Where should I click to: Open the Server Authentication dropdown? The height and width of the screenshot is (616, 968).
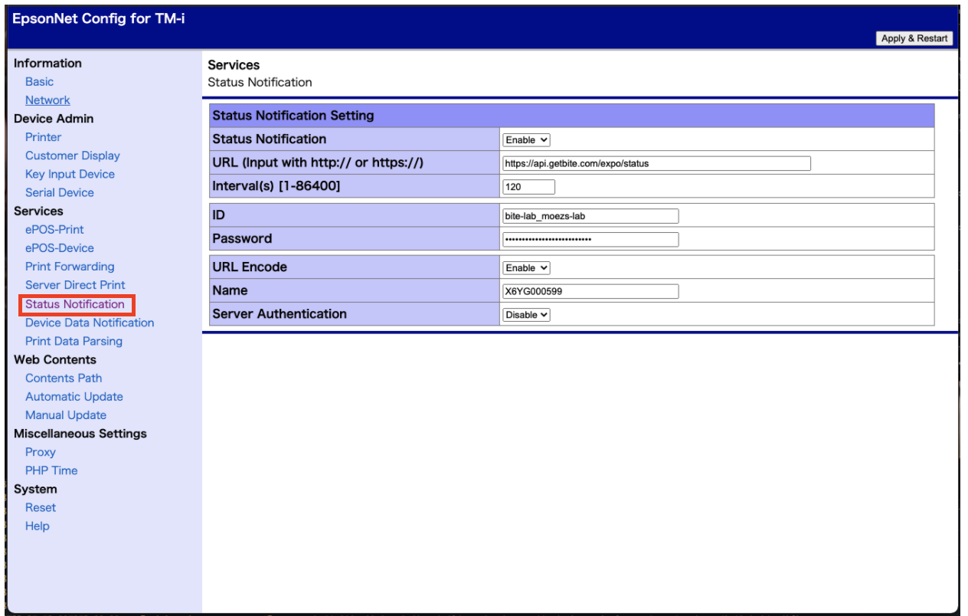tap(526, 314)
